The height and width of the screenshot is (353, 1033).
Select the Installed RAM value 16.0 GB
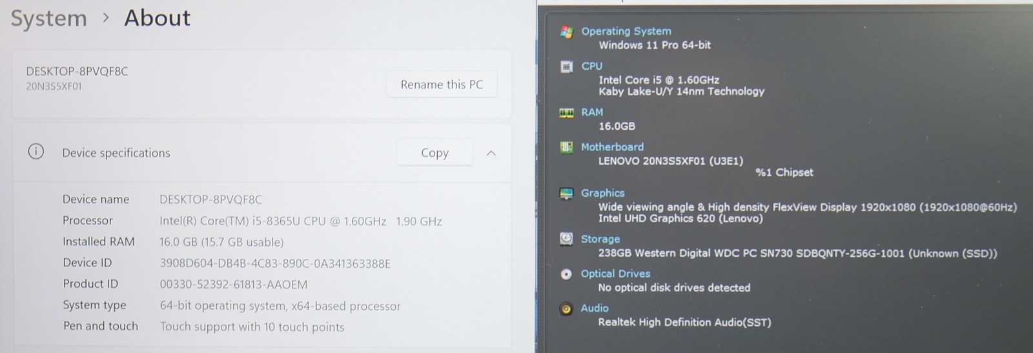[x=221, y=242]
